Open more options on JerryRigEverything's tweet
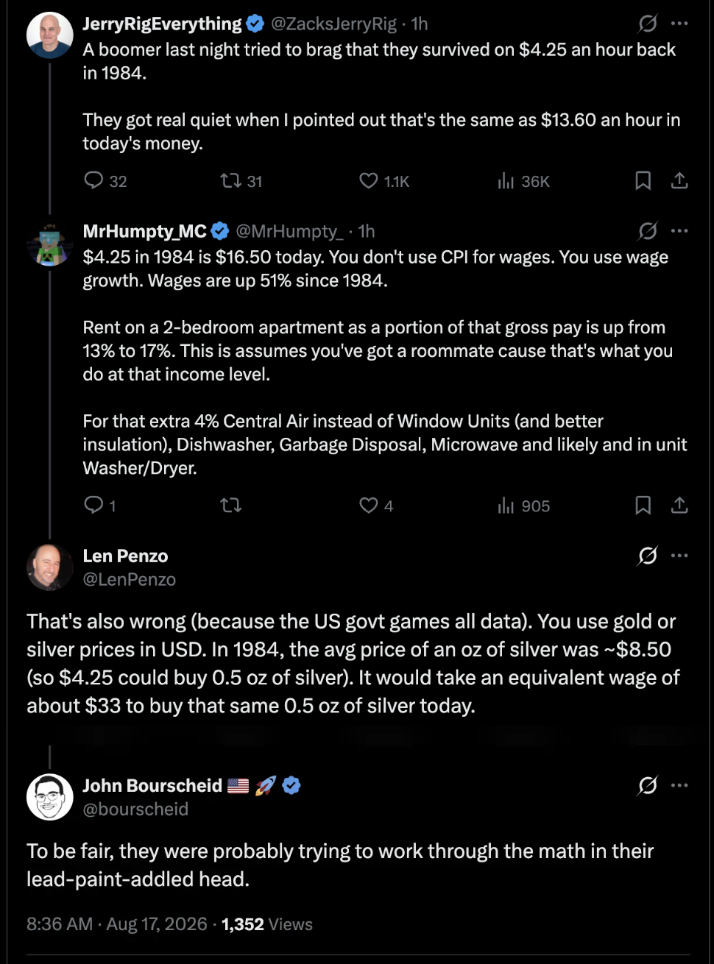 (x=680, y=24)
